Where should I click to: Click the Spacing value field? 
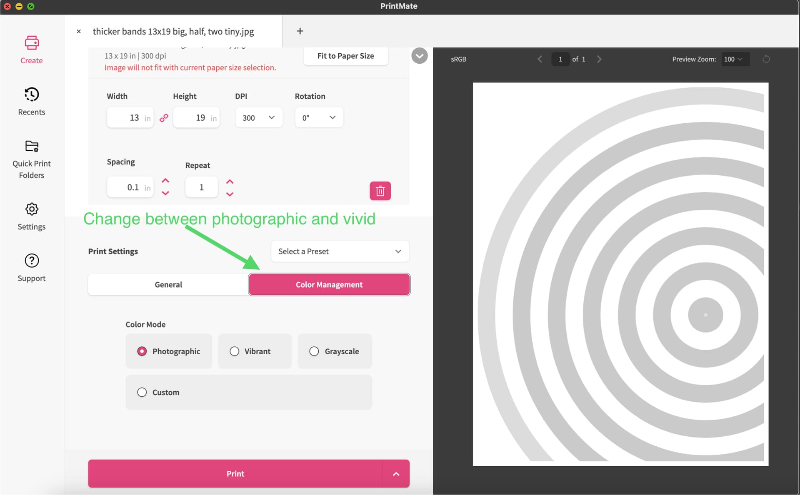130,187
